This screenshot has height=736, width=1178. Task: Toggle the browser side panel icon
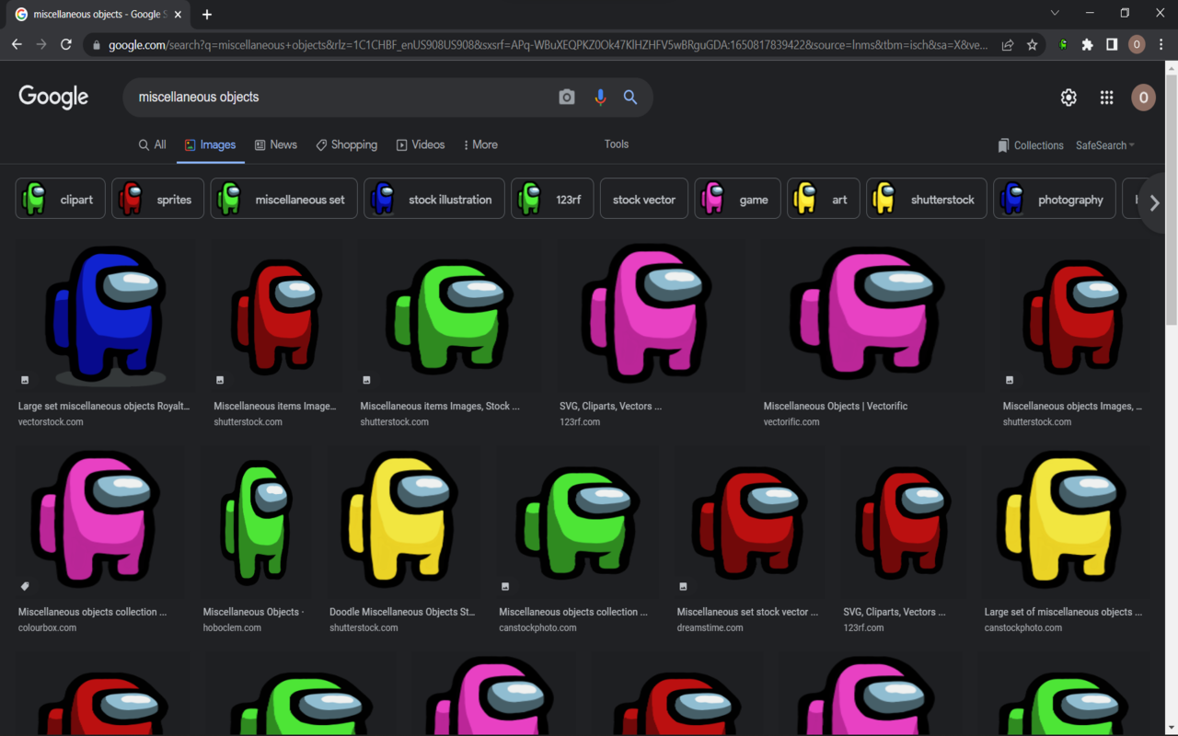[1112, 44]
